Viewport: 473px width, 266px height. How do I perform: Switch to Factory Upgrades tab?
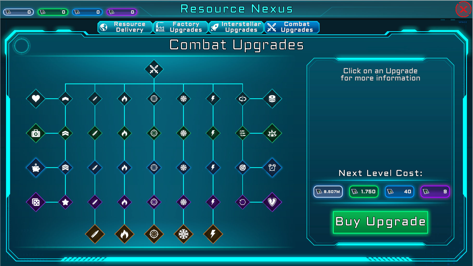pos(181,27)
